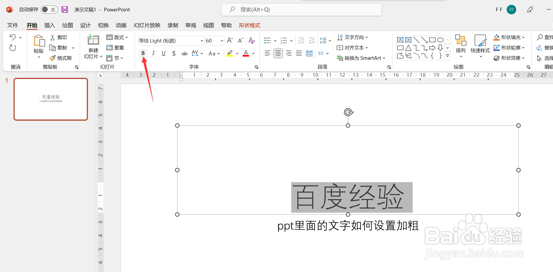
Task: Pick the rectangle shape
Action: click(x=432, y=40)
